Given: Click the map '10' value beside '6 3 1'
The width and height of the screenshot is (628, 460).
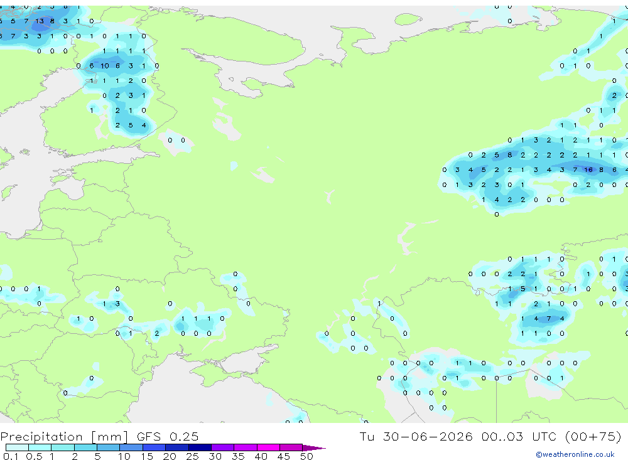Looking at the screenshot, I should [x=104, y=66].
